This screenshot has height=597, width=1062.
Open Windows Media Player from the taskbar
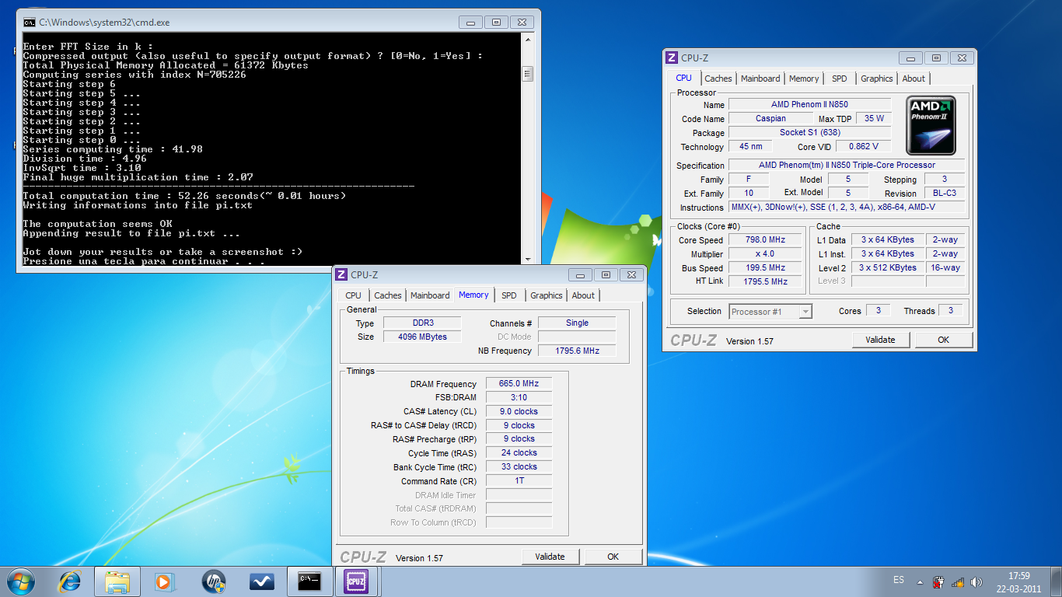tap(163, 581)
